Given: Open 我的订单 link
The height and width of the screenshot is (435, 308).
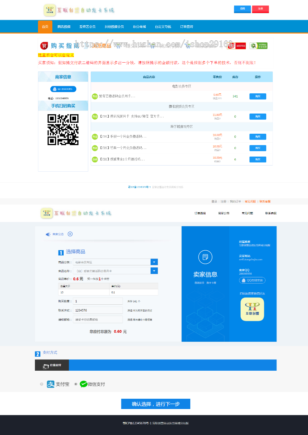Looking at the screenshot, I should (x=235, y=201).
